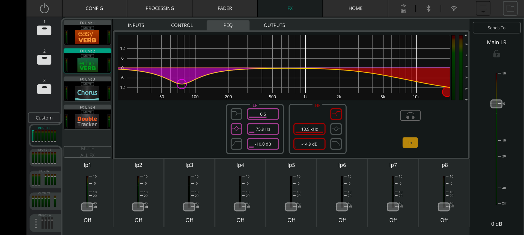Open the FADER tab
Viewport: 524px width, 235px height.
coord(225,8)
